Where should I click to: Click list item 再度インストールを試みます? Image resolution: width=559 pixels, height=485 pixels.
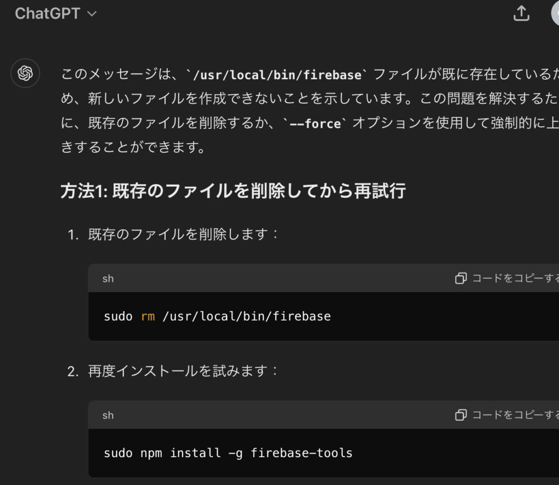183,371
